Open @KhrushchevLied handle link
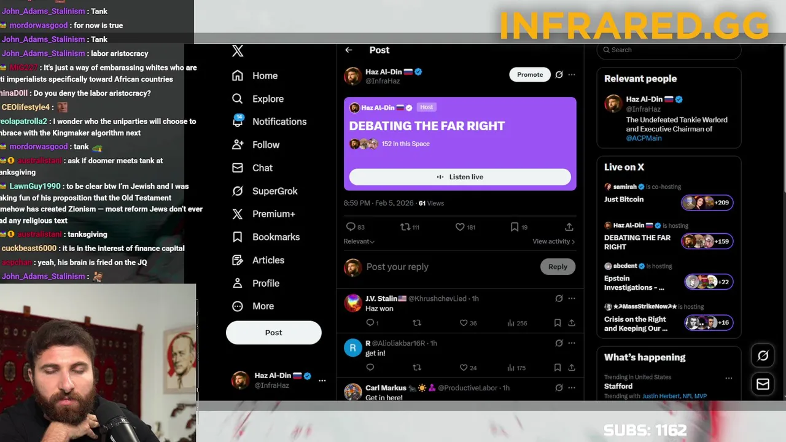786x442 pixels. [x=438, y=298]
